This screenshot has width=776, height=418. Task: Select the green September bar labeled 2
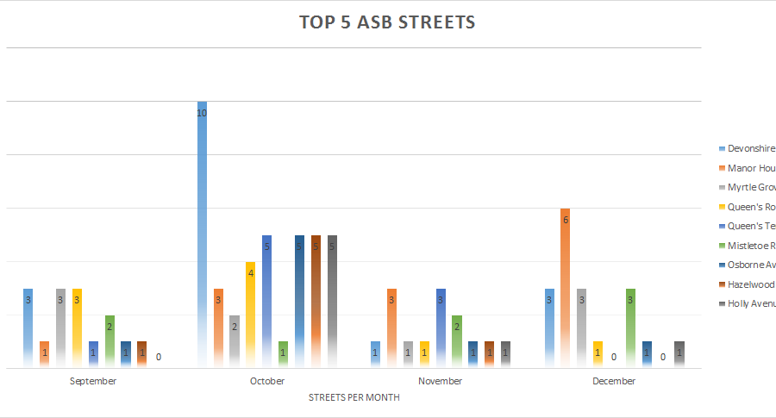click(110, 342)
